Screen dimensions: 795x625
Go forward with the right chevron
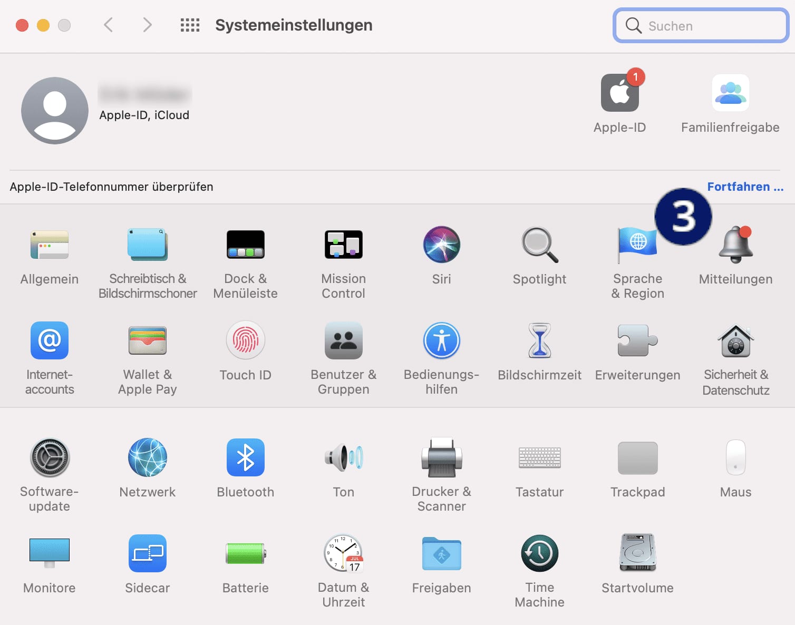point(148,25)
